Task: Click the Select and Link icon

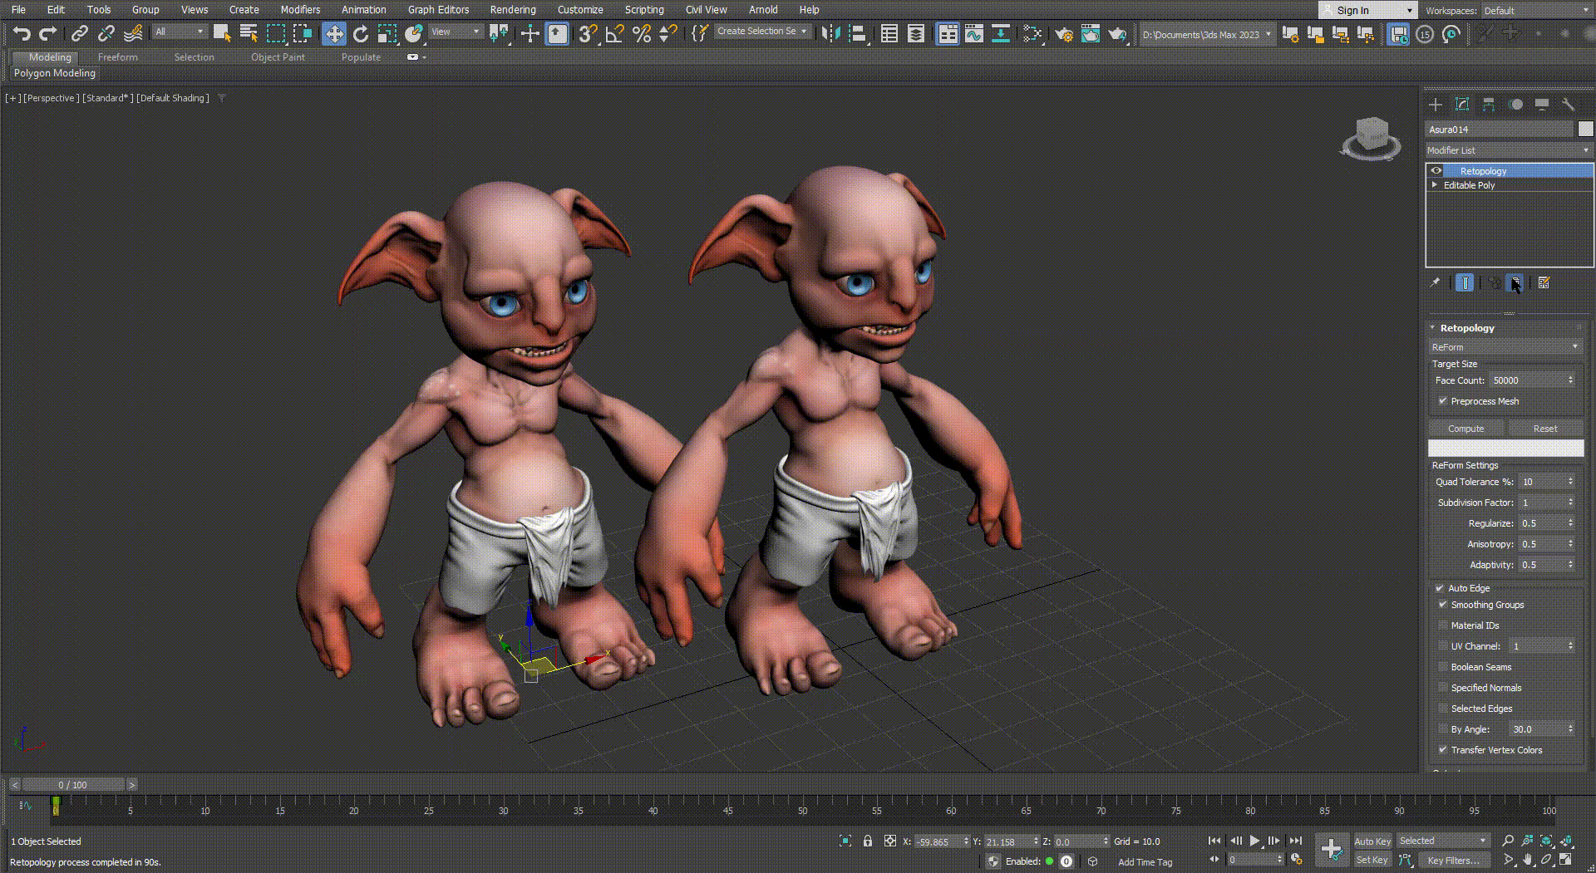Action: [79, 34]
